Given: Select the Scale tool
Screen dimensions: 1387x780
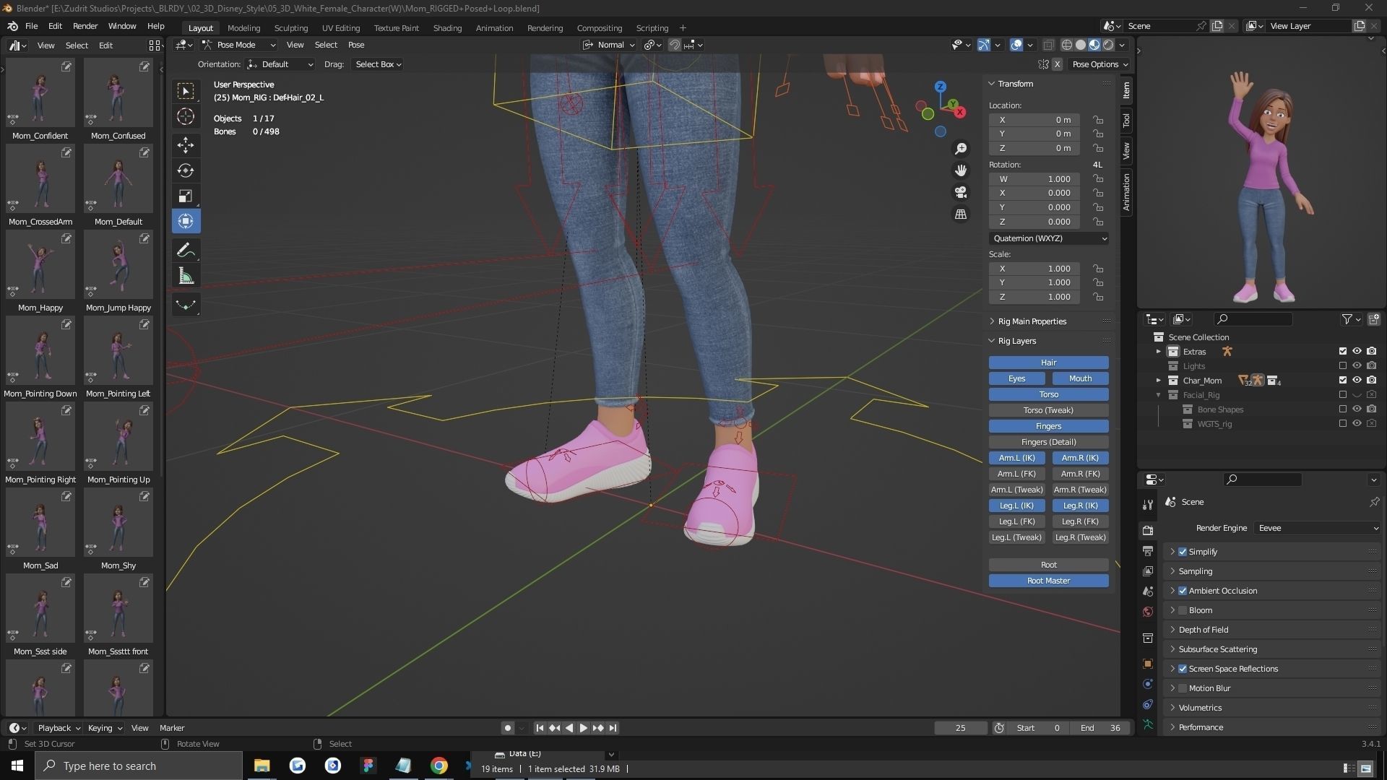Looking at the screenshot, I should pyautogui.click(x=186, y=196).
